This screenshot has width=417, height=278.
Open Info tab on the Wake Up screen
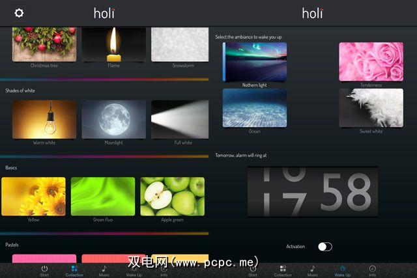372,271
